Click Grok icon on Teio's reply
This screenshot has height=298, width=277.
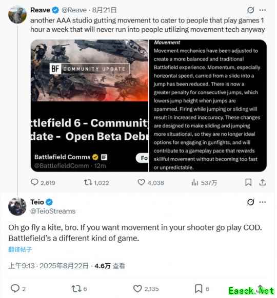(x=250, y=202)
